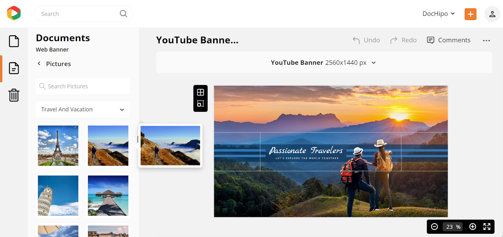
Task: Click the beach umbrella picture thumbnail
Action: click(x=58, y=231)
